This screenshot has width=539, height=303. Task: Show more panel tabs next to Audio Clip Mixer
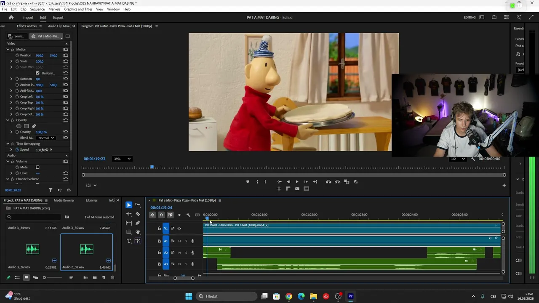(x=74, y=26)
